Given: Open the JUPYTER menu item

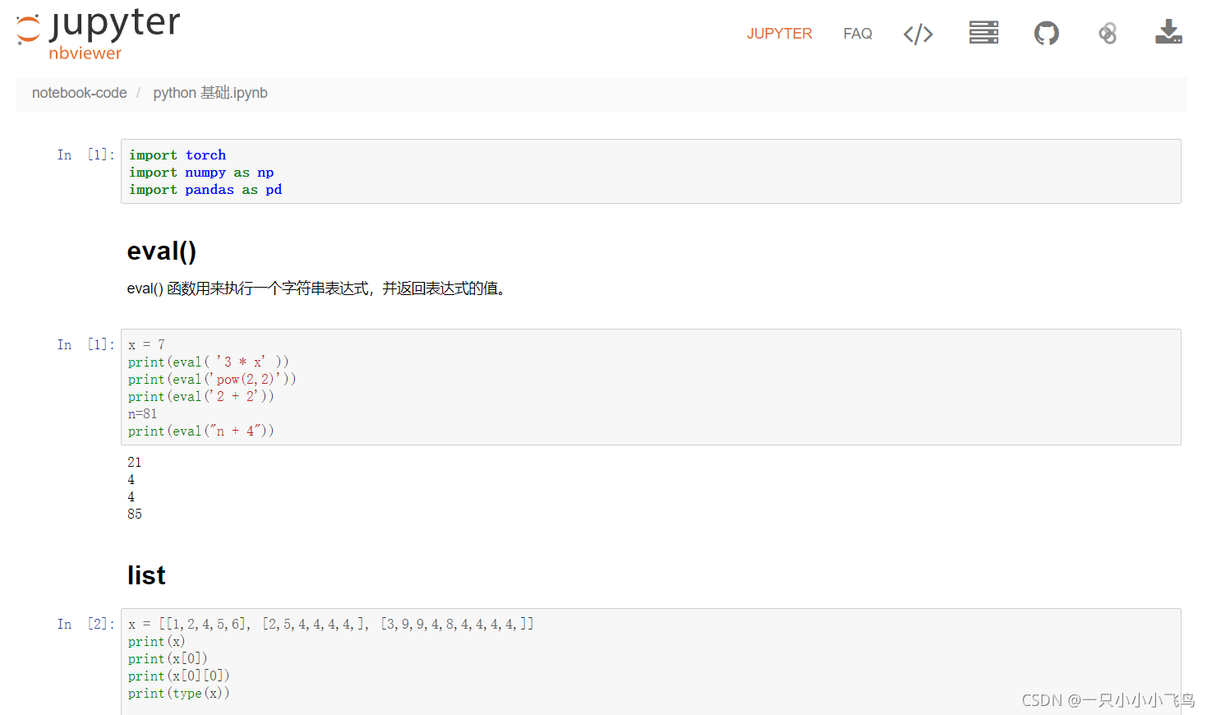Looking at the screenshot, I should (x=779, y=33).
